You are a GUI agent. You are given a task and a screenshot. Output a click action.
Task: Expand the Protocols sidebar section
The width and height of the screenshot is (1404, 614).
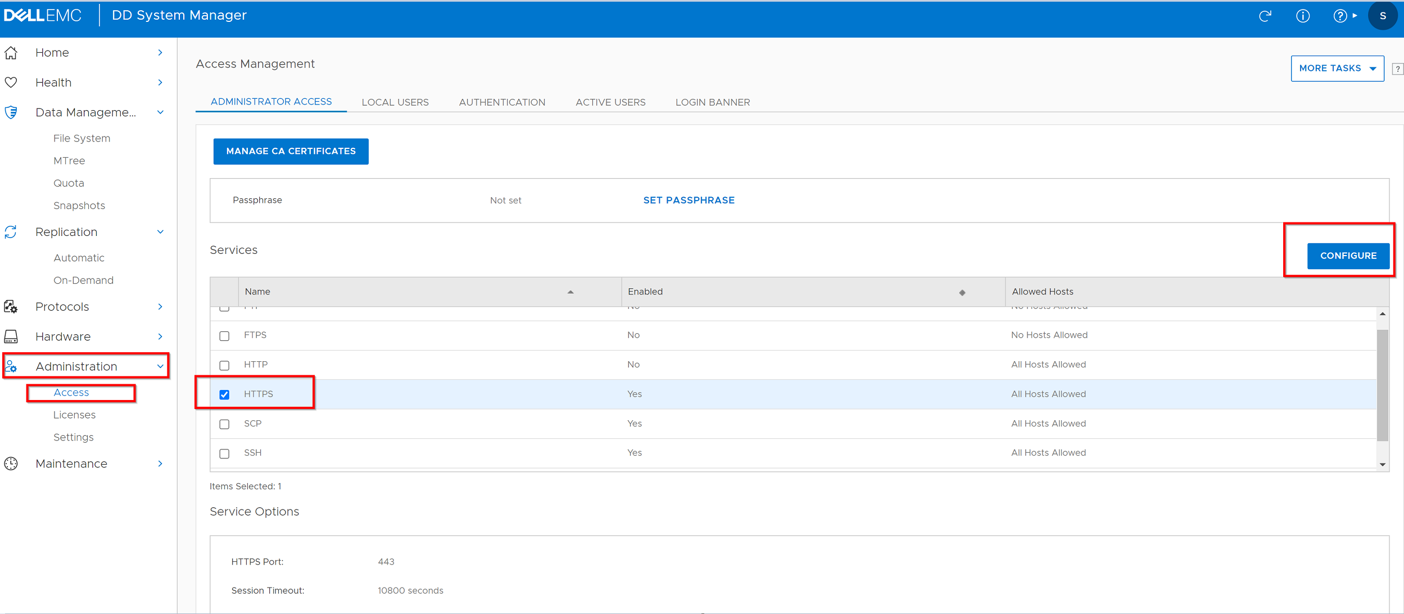160,307
